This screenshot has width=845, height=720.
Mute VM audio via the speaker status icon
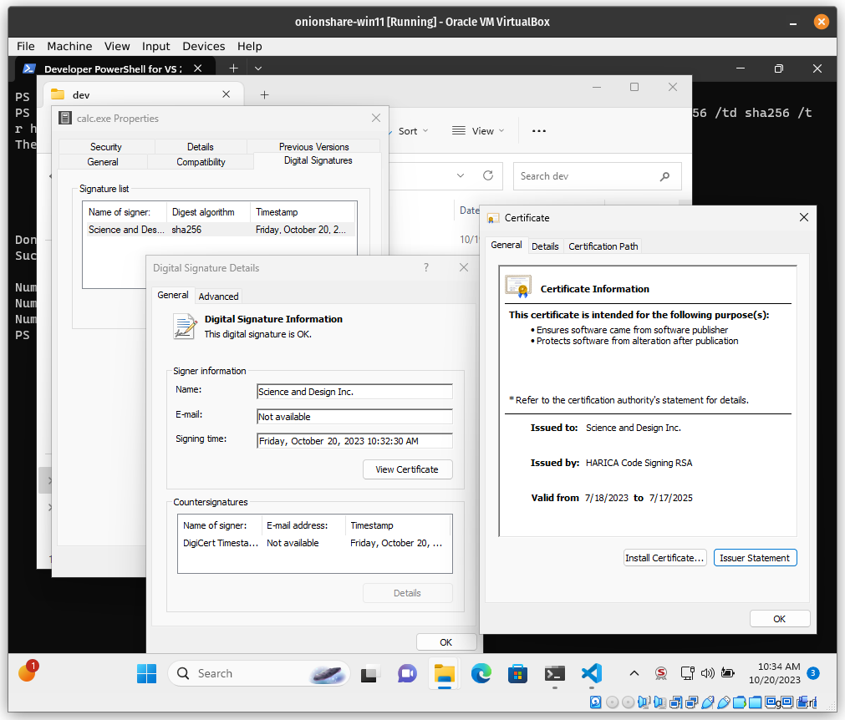click(x=707, y=673)
